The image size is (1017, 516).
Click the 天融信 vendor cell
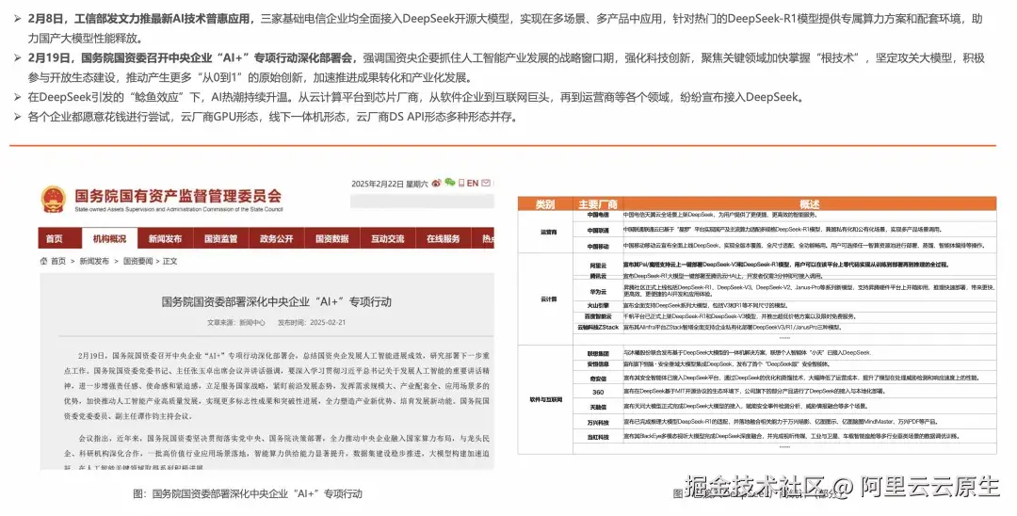598,407
